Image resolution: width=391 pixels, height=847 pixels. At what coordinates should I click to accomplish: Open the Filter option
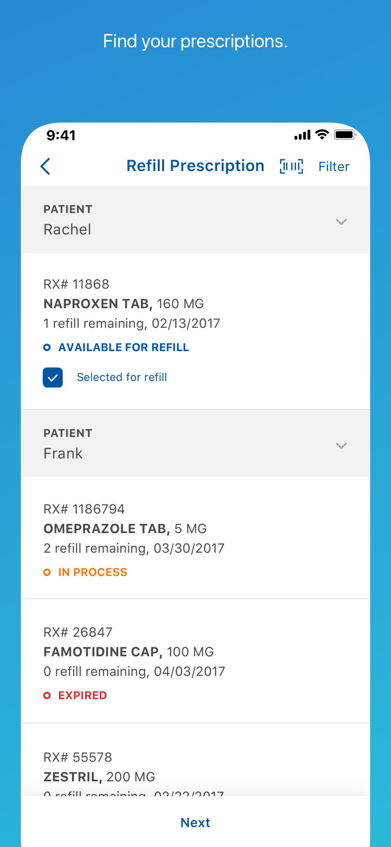click(x=334, y=167)
